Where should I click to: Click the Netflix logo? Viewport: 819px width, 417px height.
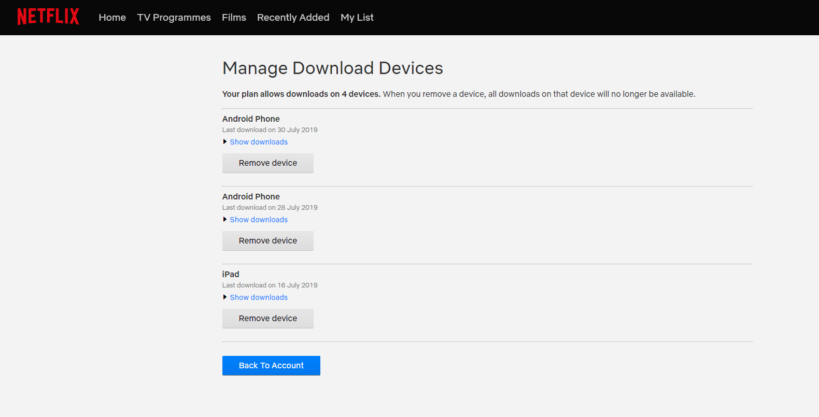(x=48, y=17)
